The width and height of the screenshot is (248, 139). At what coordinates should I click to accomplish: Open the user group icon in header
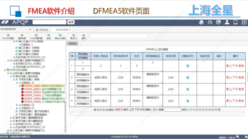(210, 22)
